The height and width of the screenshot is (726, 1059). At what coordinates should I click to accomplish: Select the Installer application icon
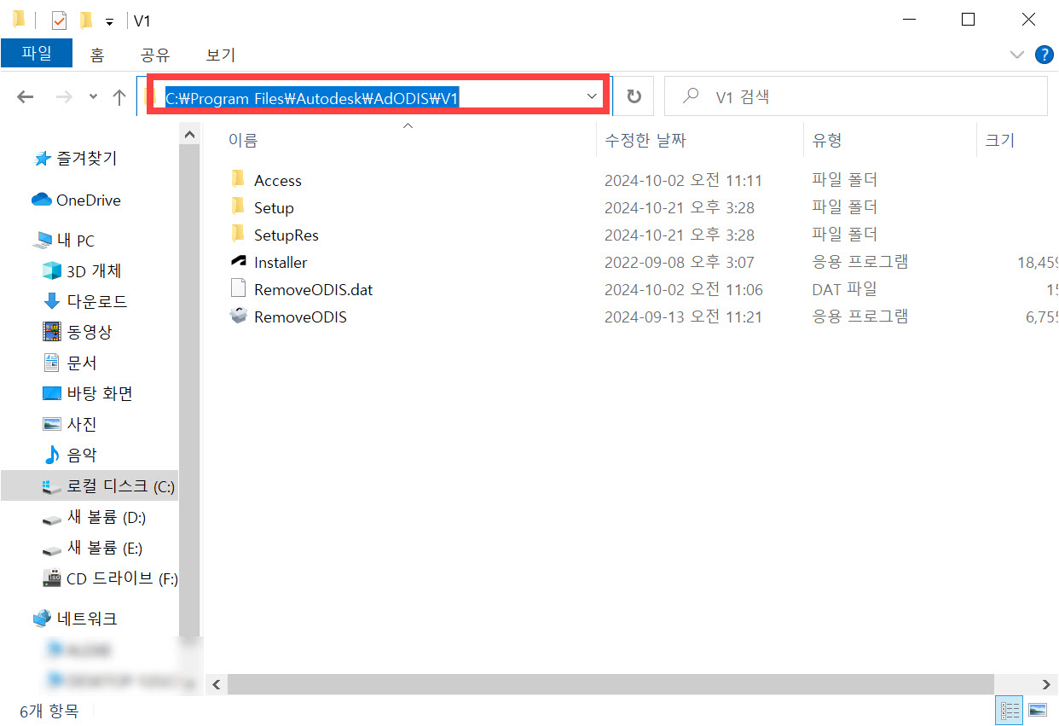pyautogui.click(x=238, y=261)
